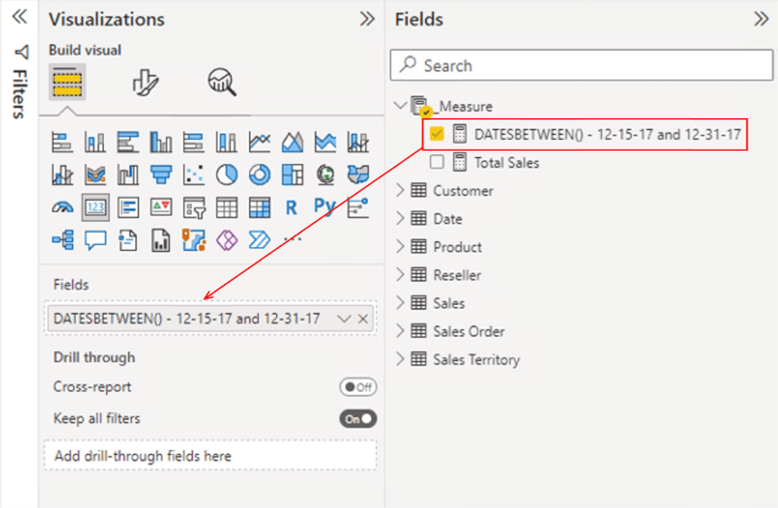Insert a gauge visual

click(x=62, y=208)
